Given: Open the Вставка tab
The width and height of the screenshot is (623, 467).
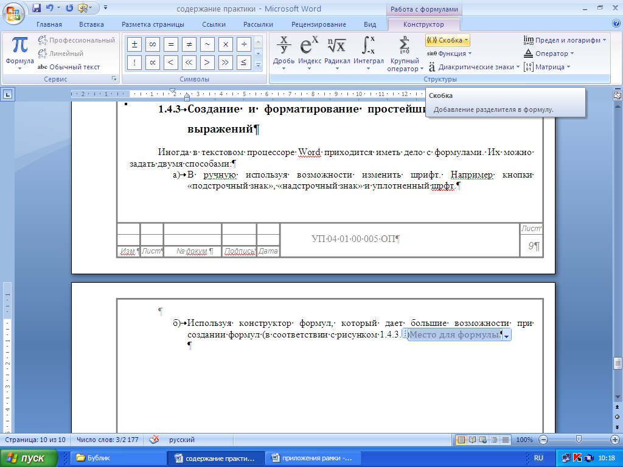Looking at the screenshot, I should click(91, 24).
